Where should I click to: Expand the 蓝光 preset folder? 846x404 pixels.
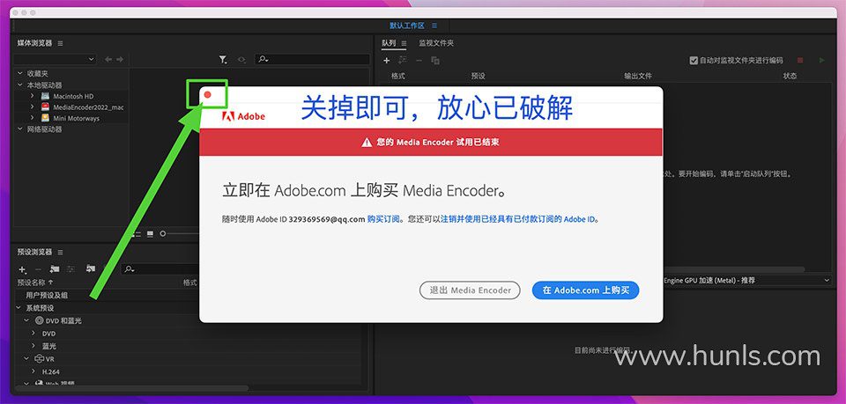click(x=34, y=346)
